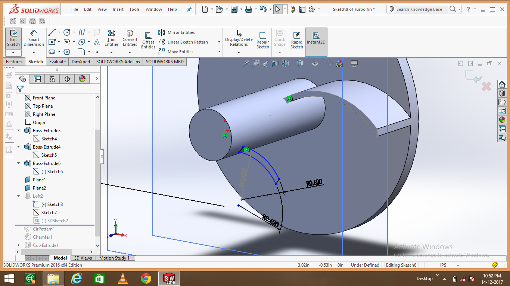
Task: Click the Move Entities button
Action: pyautogui.click(x=177, y=52)
